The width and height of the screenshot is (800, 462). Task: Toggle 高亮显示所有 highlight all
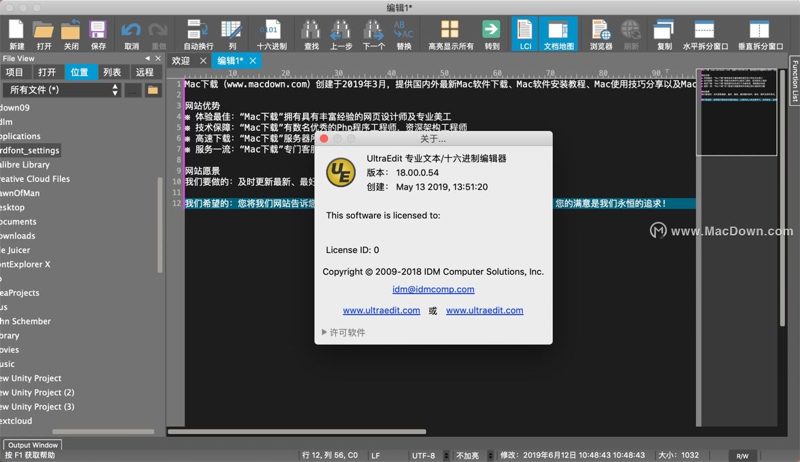click(450, 34)
